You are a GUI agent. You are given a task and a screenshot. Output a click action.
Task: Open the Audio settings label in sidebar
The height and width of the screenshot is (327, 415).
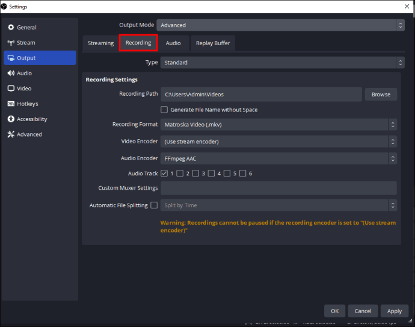click(x=24, y=73)
